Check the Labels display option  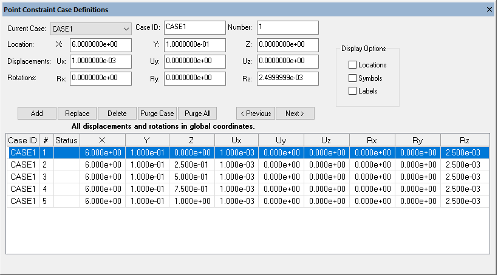click(x=352, y=91)
